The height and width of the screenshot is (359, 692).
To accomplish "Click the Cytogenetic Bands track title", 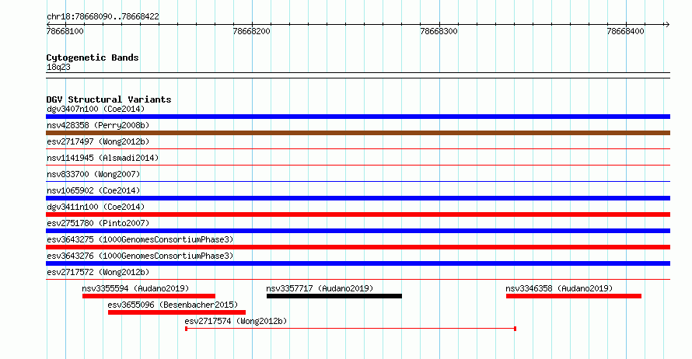I will (x=93, y=58).
